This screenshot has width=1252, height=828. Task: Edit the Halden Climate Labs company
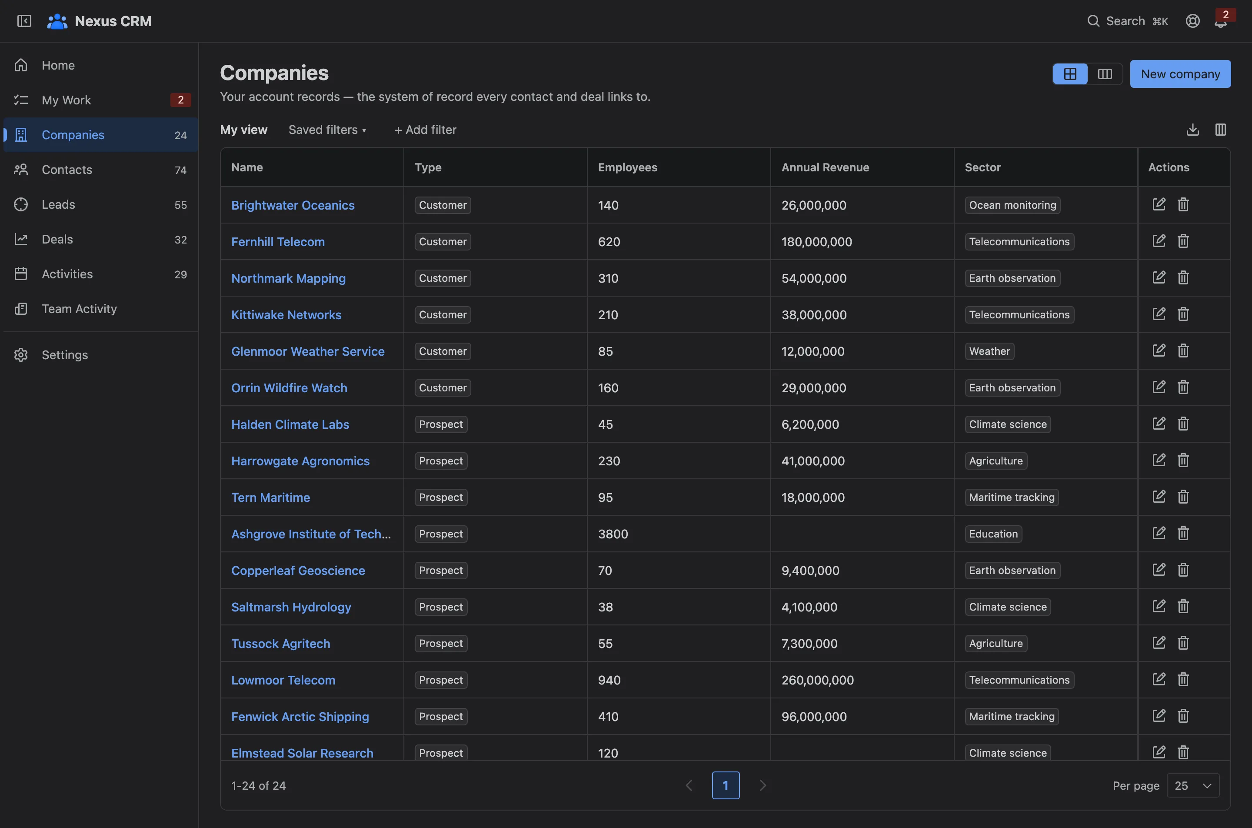[1159, 424]
